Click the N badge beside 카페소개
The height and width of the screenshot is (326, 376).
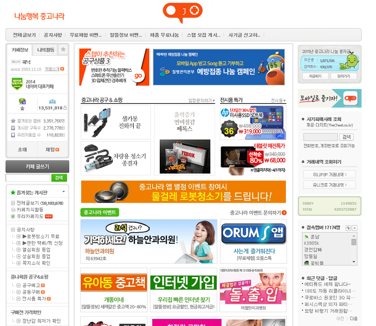pyautogui.click(x=62, y=69)
